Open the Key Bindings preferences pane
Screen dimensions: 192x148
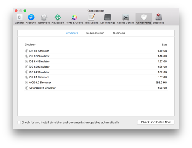coord(108,19)
